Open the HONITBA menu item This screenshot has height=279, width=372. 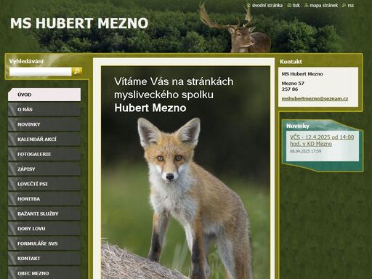click(44, 199)
